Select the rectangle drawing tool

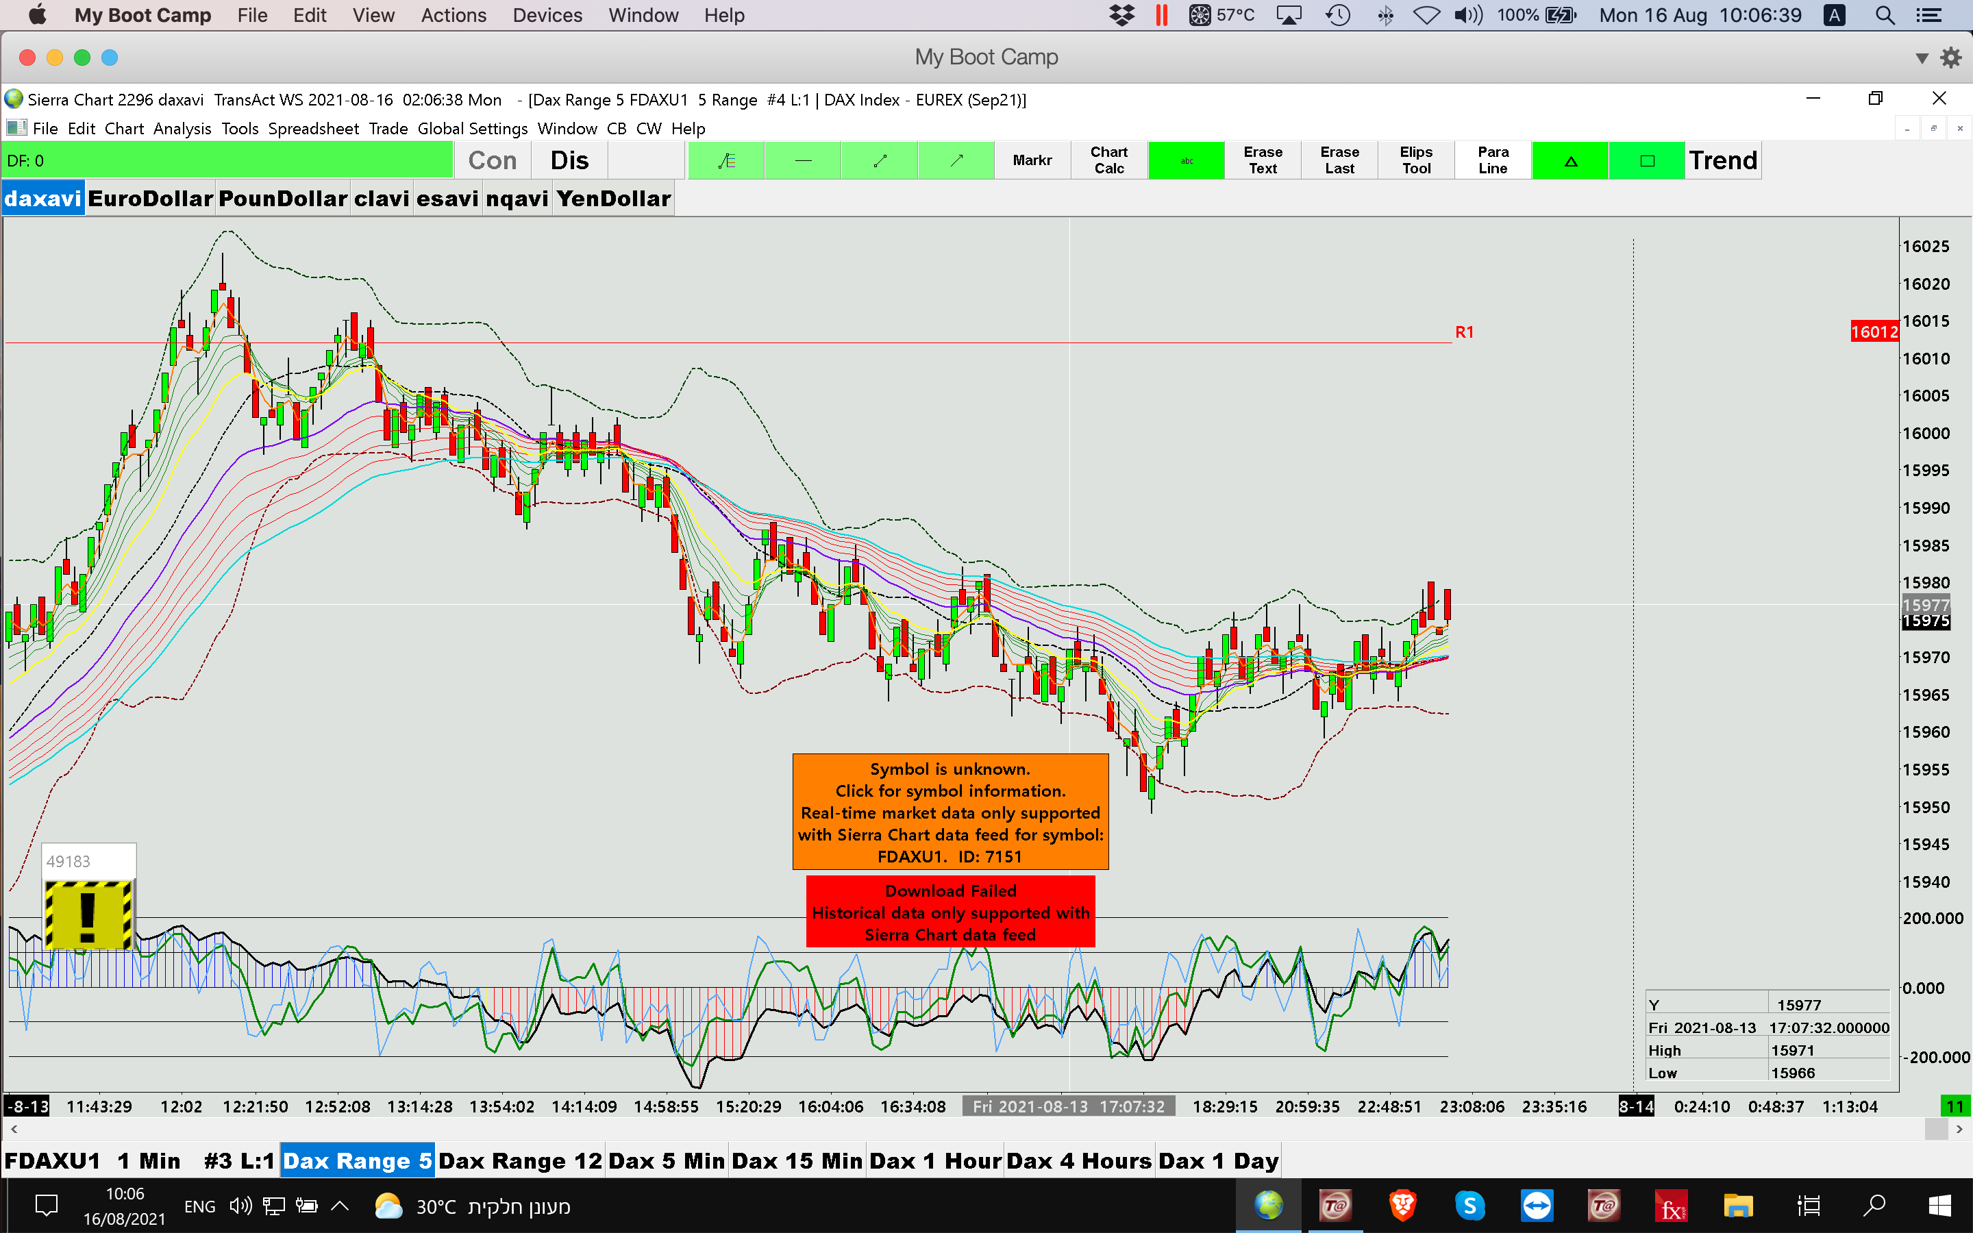click(1647, 161)
